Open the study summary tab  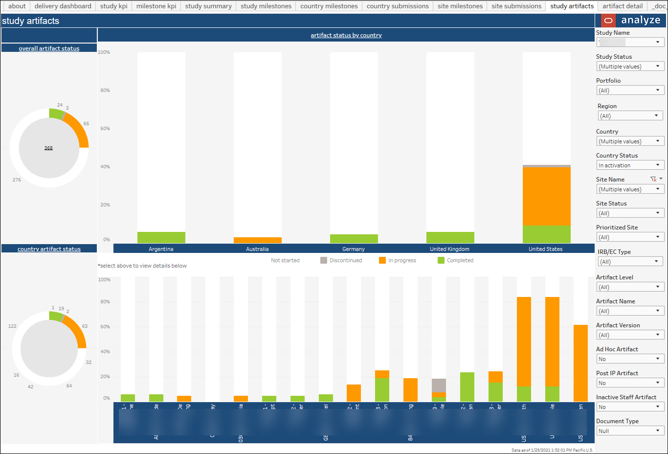click(208, 6)
